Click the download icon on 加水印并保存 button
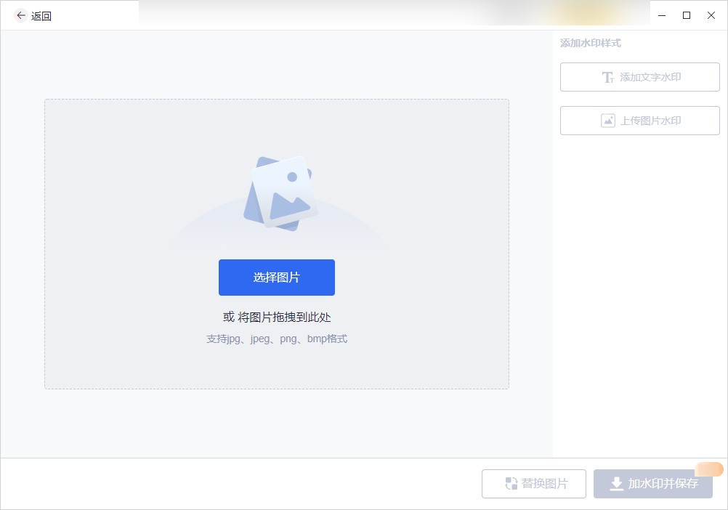This screenshot has height=510, width=728. point(617,484)
